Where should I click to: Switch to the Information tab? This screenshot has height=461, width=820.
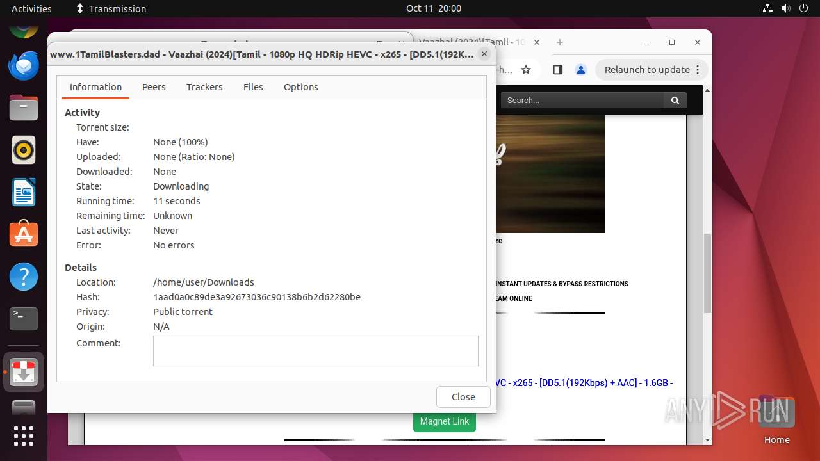[x=95, y=87]
